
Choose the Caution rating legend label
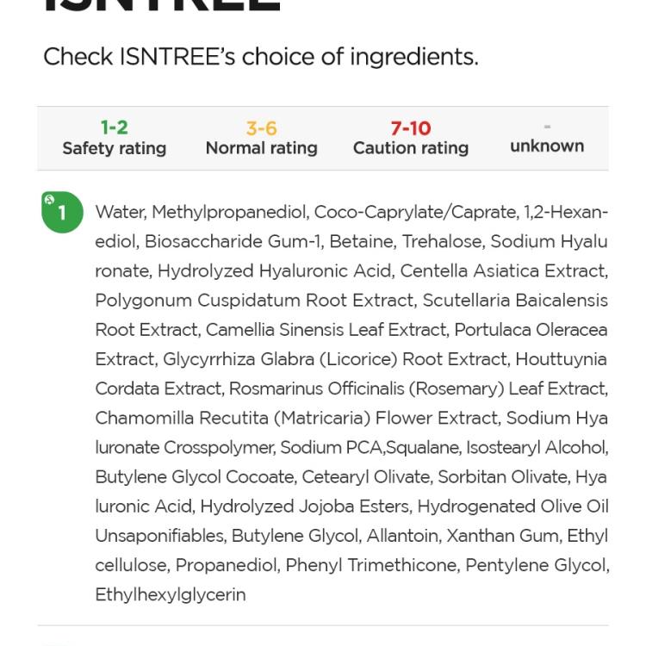pyautogui.click(x=411, y=148)
